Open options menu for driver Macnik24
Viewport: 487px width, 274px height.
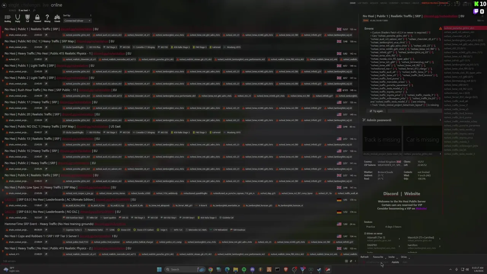coord(440,239)
